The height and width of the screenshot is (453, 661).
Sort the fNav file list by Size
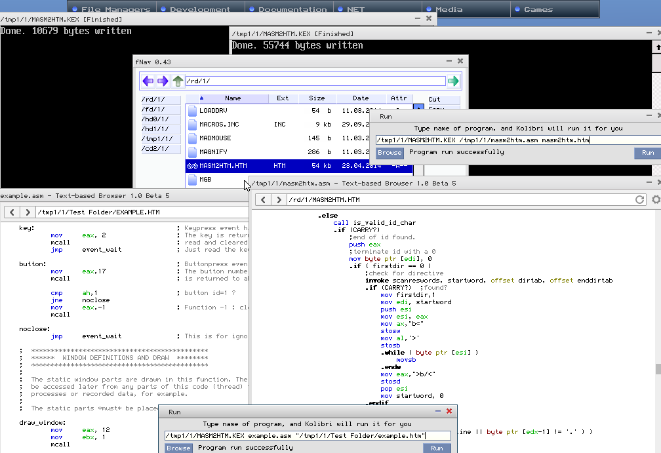[x=317, y=98]
